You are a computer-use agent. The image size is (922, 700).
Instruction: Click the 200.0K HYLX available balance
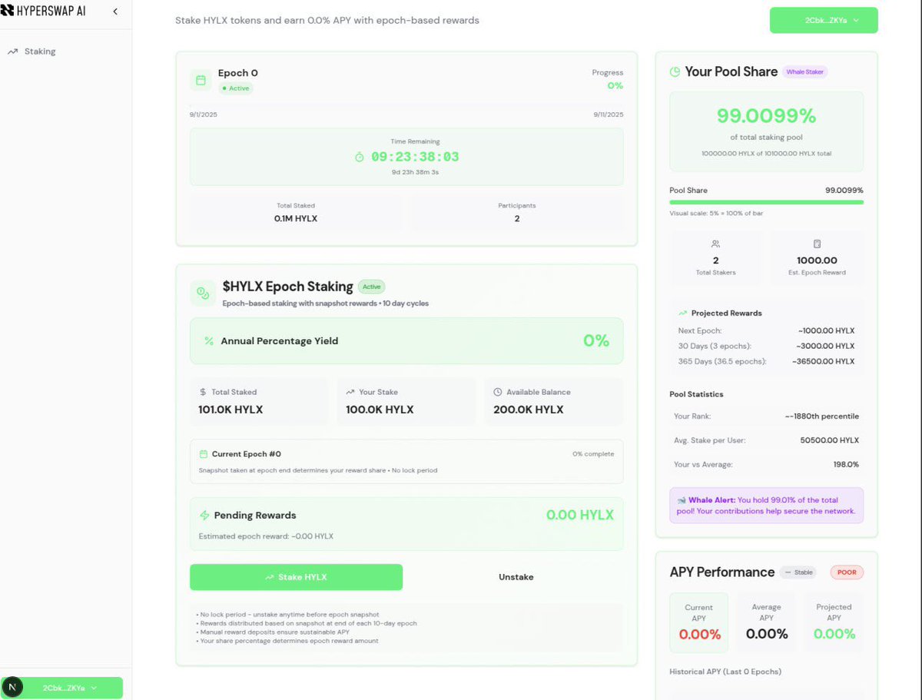pos(529,410)
